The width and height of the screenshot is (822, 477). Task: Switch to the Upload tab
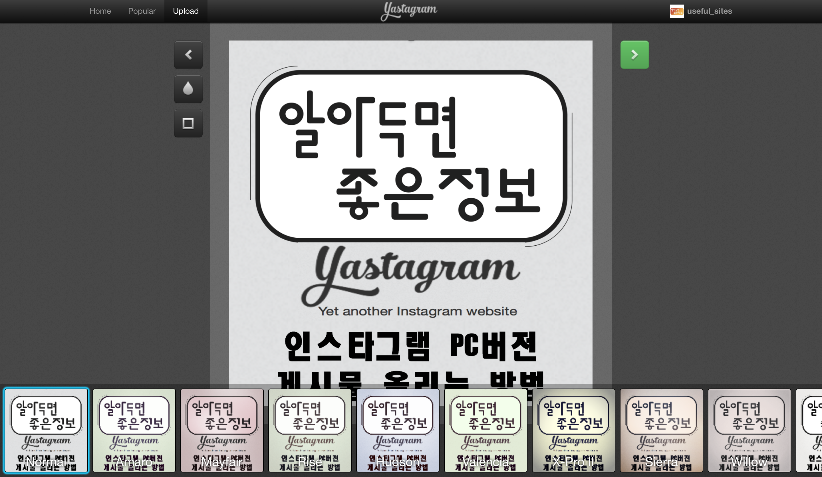click(x=186, y=11)
